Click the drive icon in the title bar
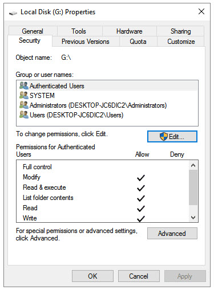This screenshot has height=290, width=214. tap(13, 13)
